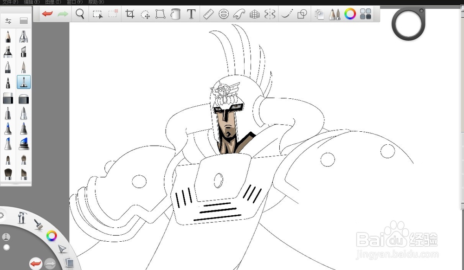Select the blue-tipped marker in the right column
The image size is (464, 270).
click(x=24, y=129)
